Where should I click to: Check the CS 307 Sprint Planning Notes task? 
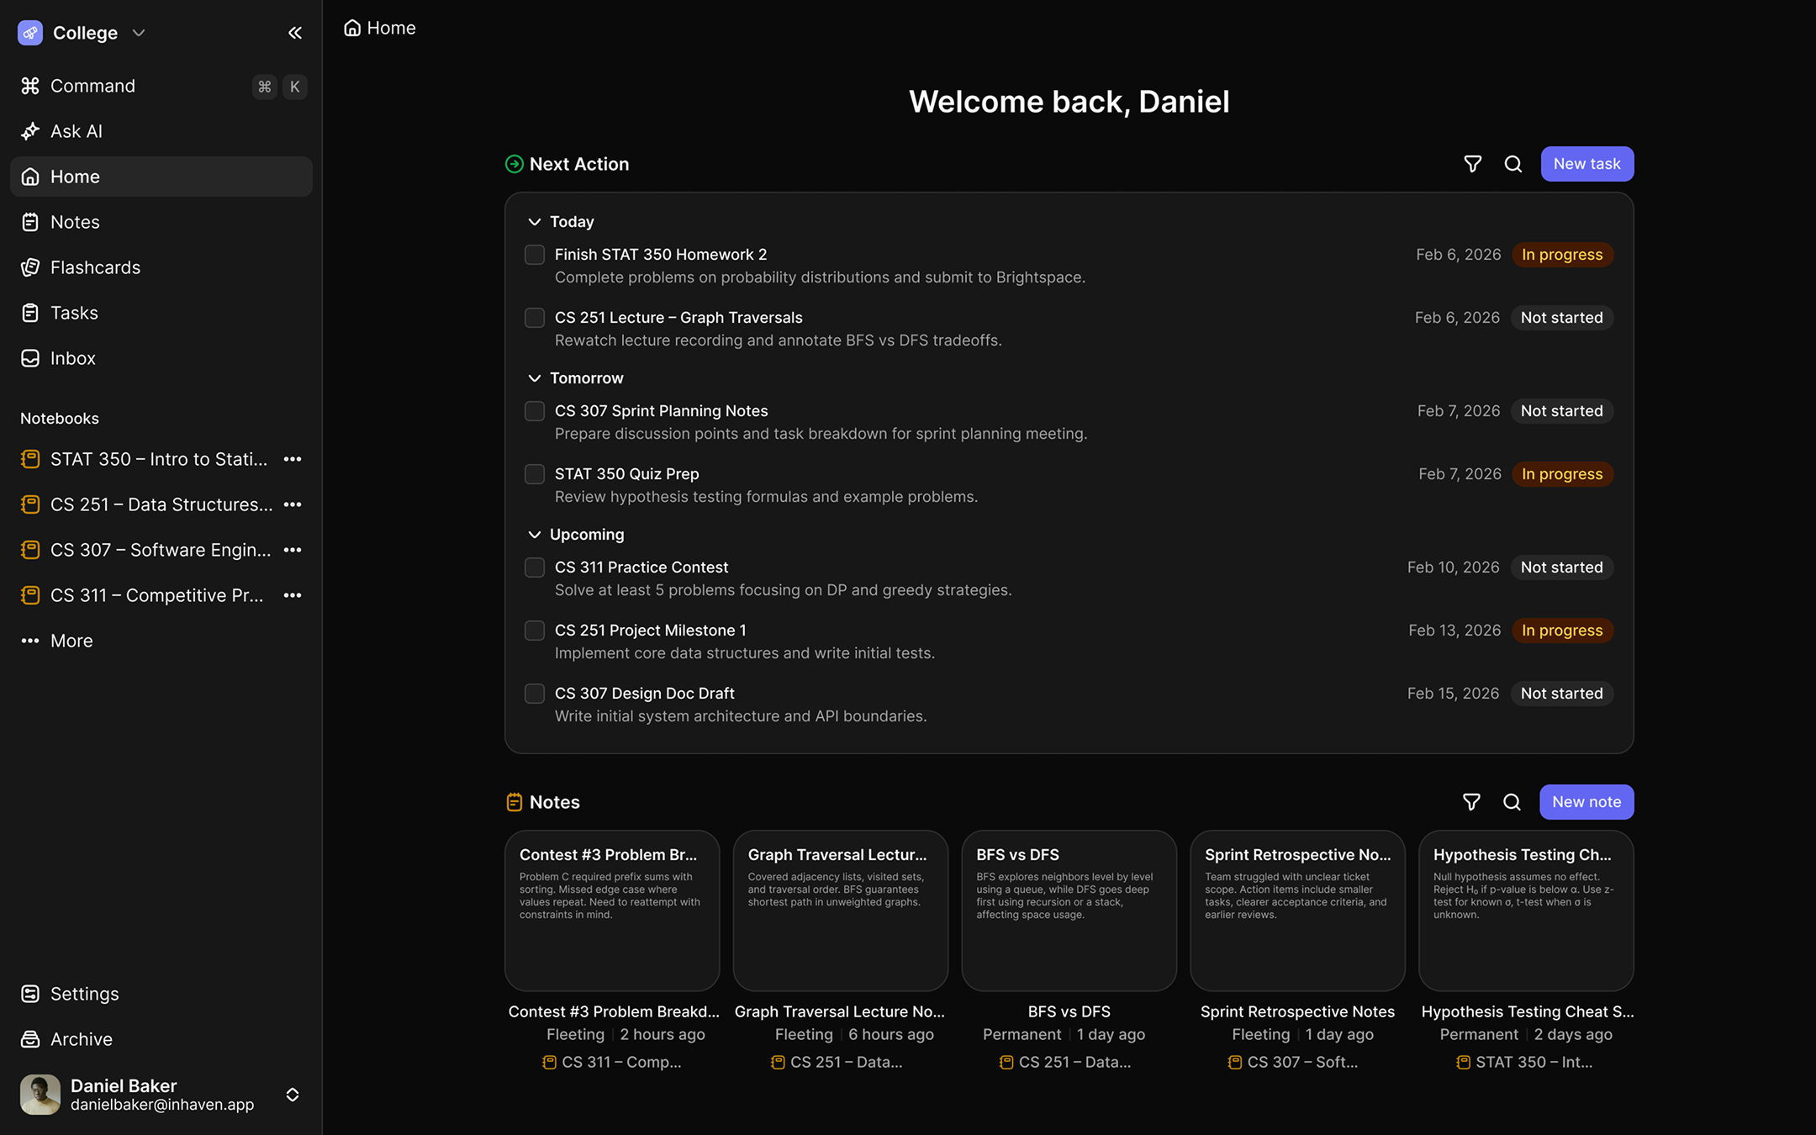pos(535,411)
